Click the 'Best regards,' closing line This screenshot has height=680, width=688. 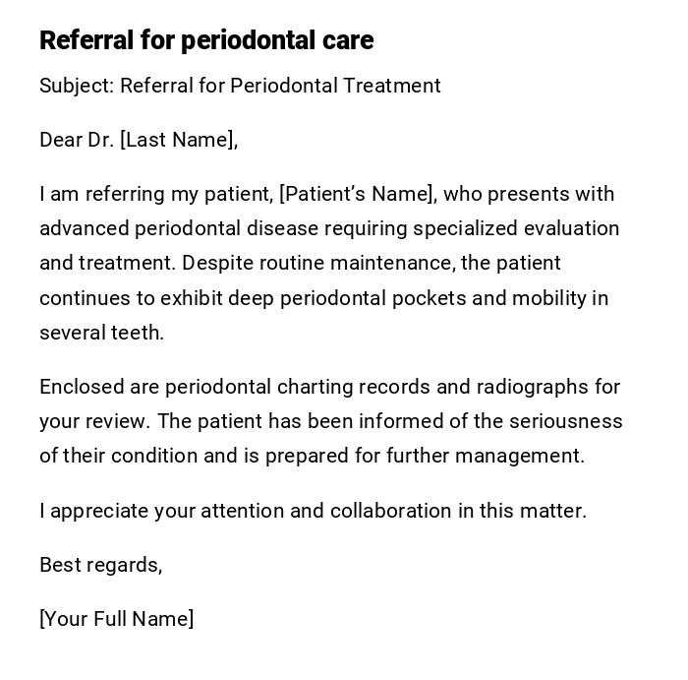coord(100,565)
